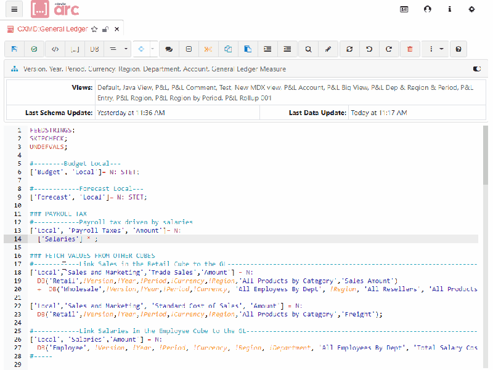Click the blue navigation arrows toolbar button
Image resolution: width=493 pixels, height=370 pixels.
click(141, 49)
